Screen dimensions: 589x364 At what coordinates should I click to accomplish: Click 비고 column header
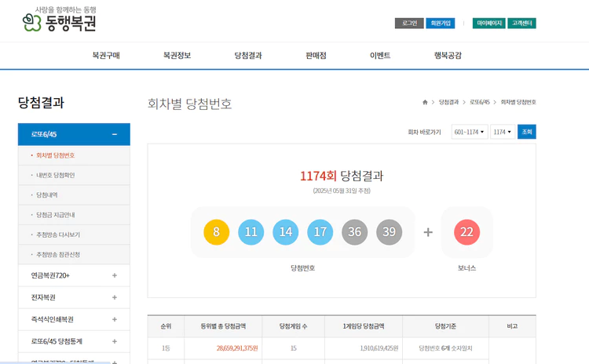tap(512, 326)
